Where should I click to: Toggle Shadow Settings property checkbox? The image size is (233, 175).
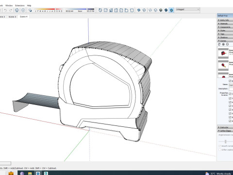point(230,117)
